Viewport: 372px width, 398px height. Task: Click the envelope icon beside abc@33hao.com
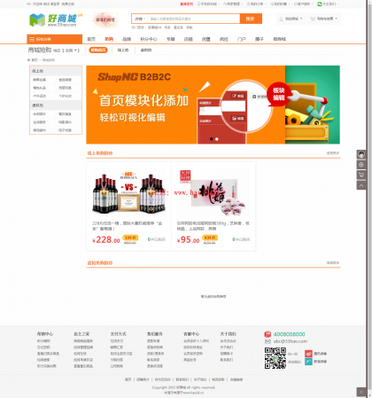[x=267, y=341]
